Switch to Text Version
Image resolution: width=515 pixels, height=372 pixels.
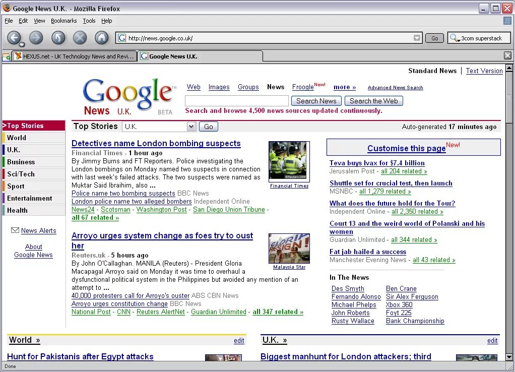click(x=484, y=71)
